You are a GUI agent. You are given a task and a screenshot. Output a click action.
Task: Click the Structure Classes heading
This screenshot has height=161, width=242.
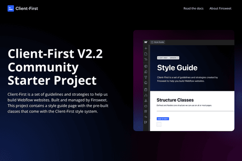[175, 100]
